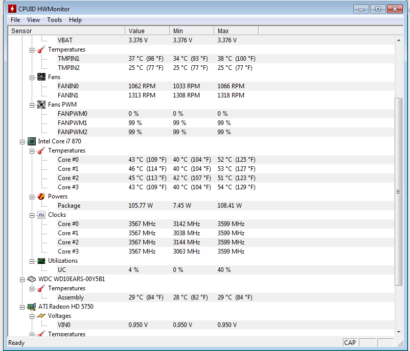Click thermometer icon next to TMPIN1 Temperatures group
410x351 pixels.
[41, 49]
